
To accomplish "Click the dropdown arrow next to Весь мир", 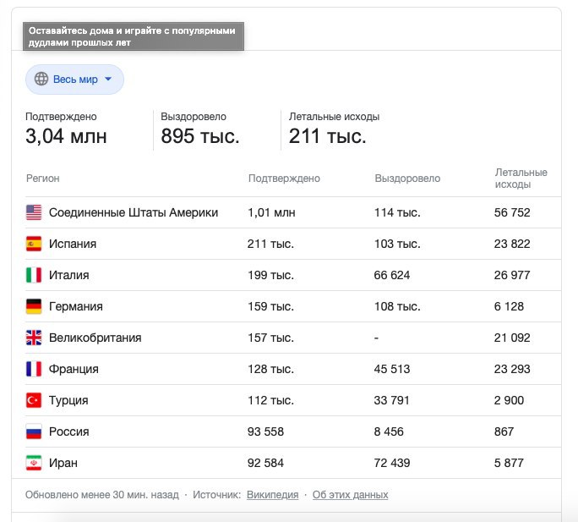I will tap(108, 79).
